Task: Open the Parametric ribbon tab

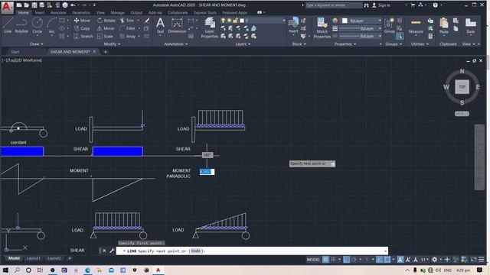Action: (x=81, y=13)
